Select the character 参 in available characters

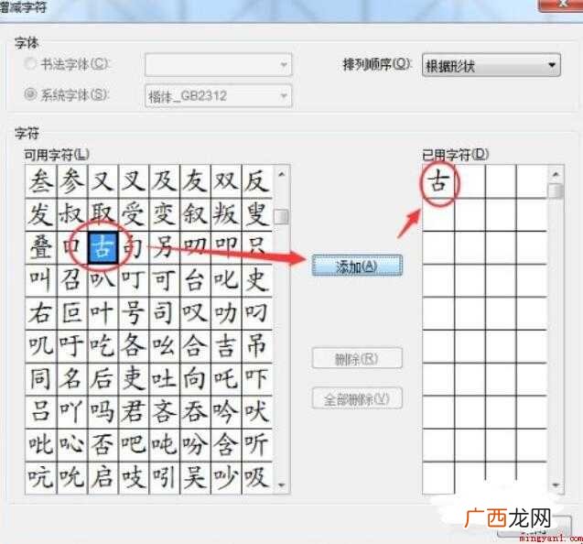click(x=72, y=181)
